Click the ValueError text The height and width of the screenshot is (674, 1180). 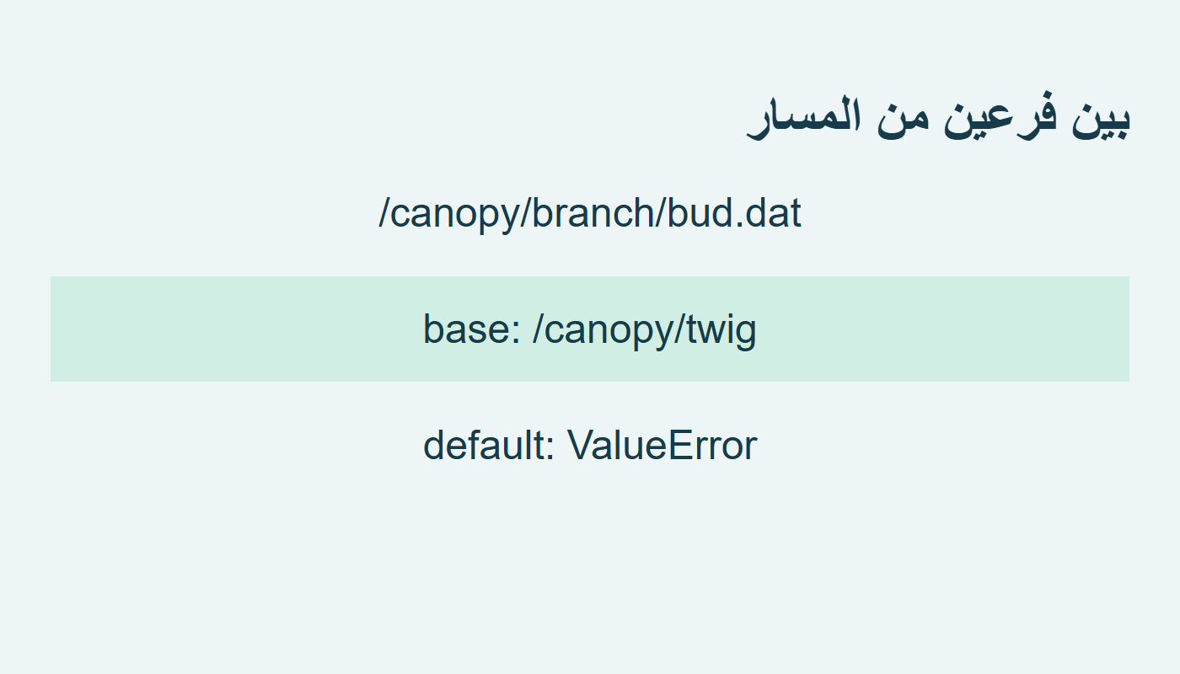tap(662, 445)
